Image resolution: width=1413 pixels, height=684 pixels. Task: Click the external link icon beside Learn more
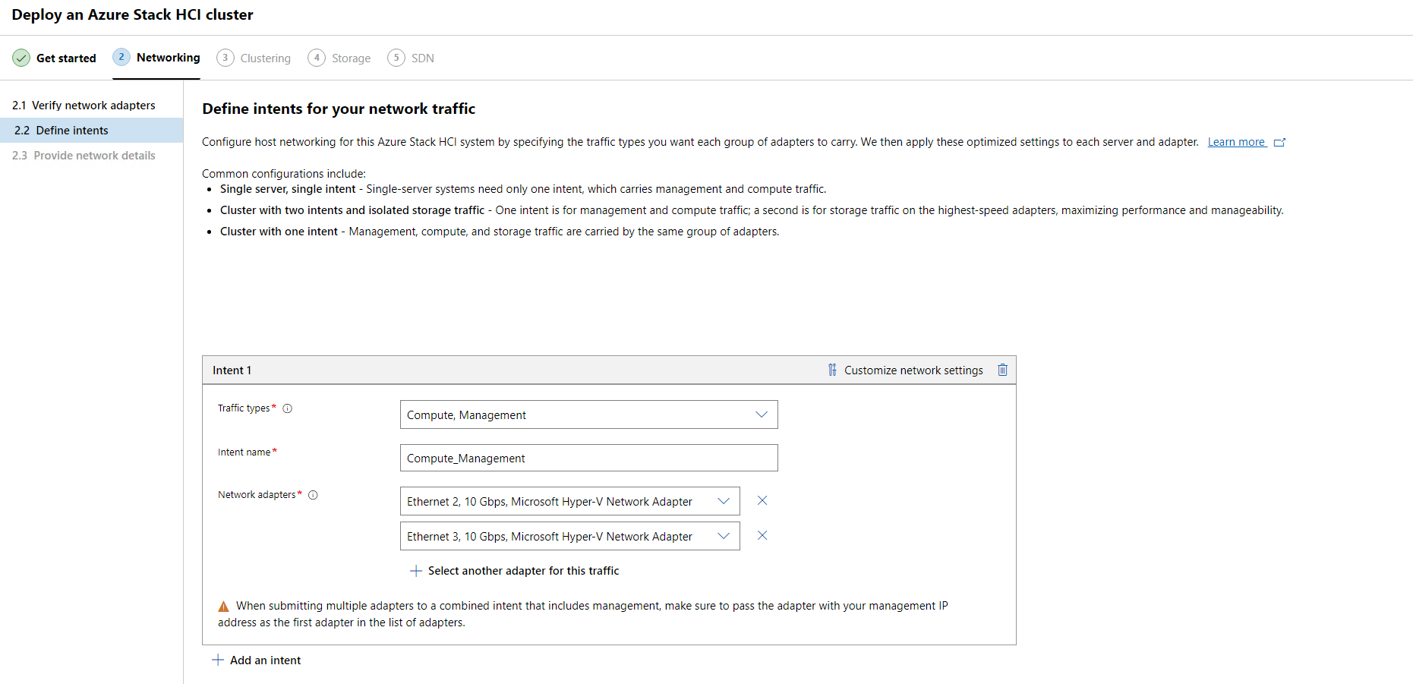(1279, 143)
